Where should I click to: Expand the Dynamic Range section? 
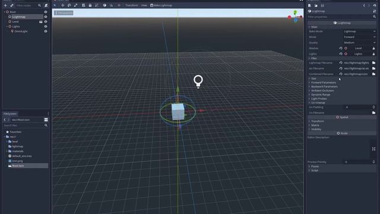342,95
